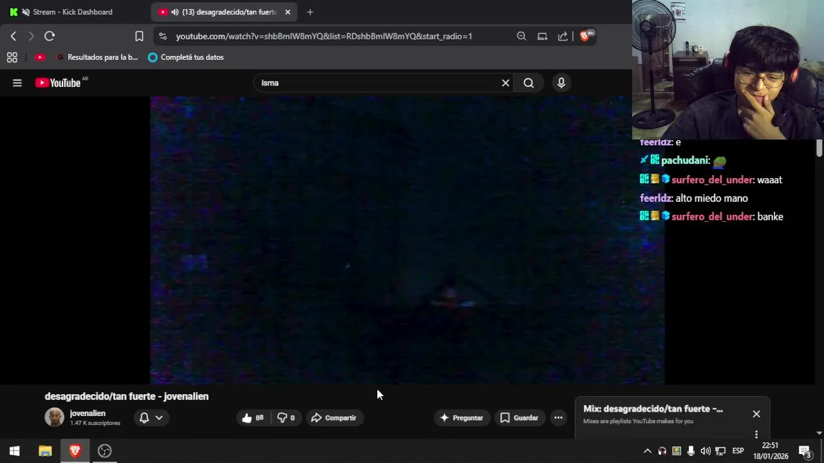Image resolution: width=824 pixels, height=463 pixels.
Task: Switch to Stream - Kick Dashboard tab
Action: pyautogui.click(x=72, y=12)
